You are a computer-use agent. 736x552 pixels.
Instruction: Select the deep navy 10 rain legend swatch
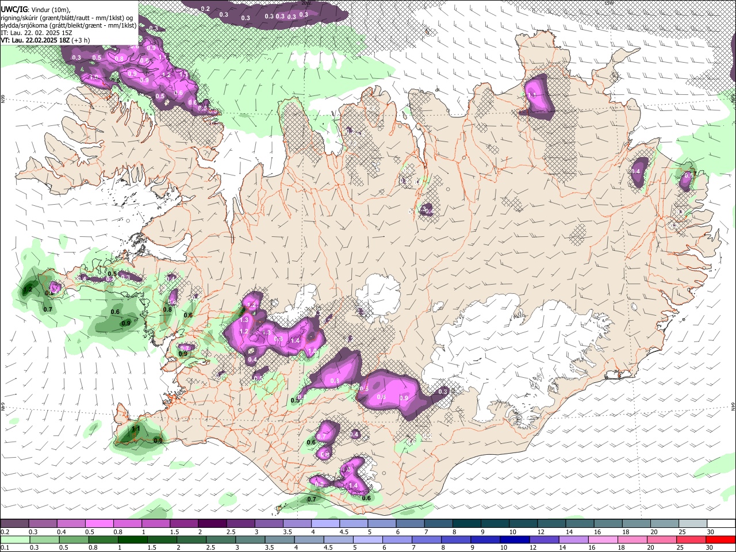pyautogui.click(x=515, y=540)
